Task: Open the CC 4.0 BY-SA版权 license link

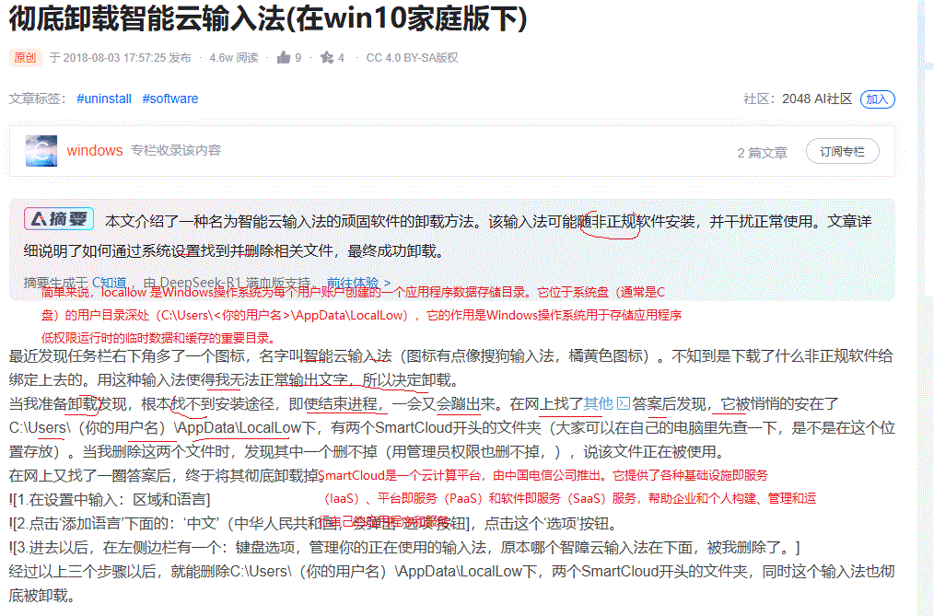Action: point(412,58)
